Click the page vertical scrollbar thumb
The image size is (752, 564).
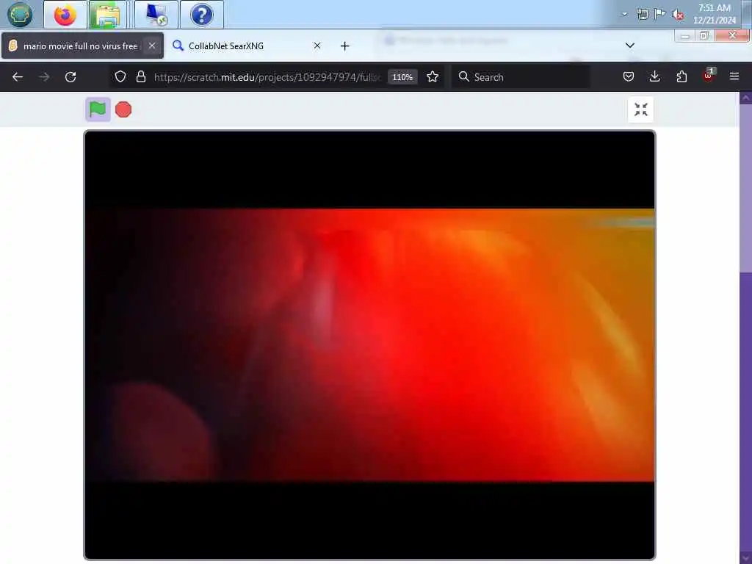[746, 189]
